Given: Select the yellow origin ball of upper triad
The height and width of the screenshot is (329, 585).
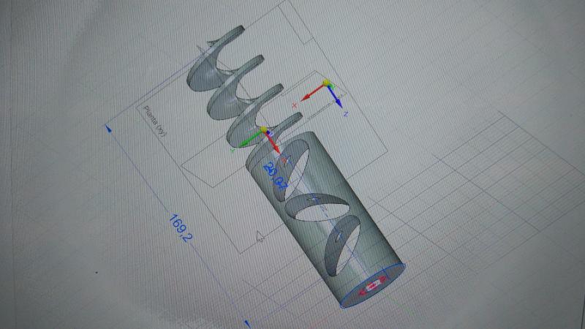Looking at the screenshot, I should tap(328, 83).
